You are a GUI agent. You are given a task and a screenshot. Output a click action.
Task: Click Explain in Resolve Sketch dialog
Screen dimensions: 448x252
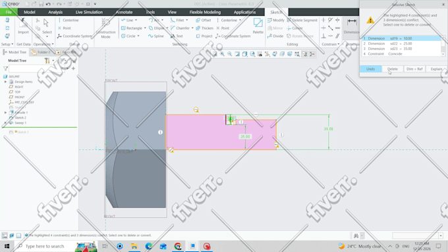click(x=436, y=69)
